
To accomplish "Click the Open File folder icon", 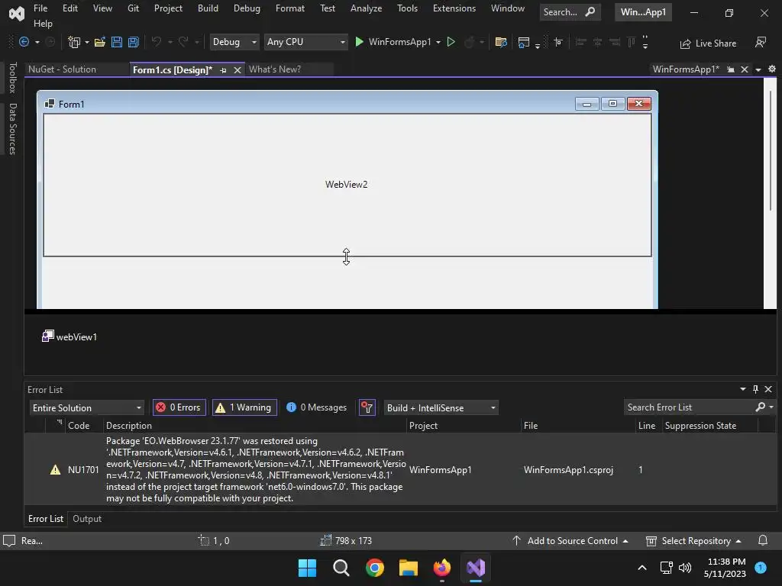I will (x=100, y=43).
